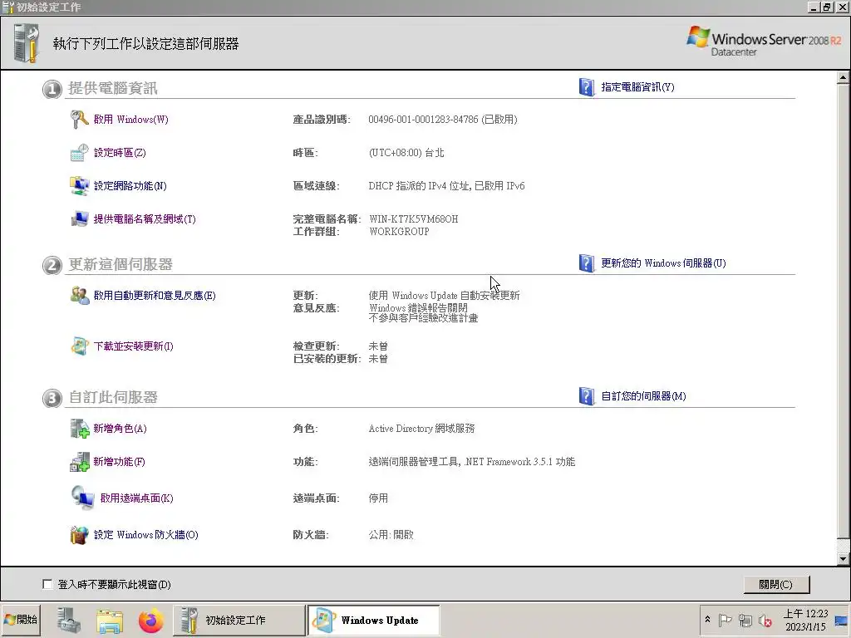Open the 開始 Start menu
The width and height of the screenshot is (851, 638).
pyautogui.click(x=21, y=620)
